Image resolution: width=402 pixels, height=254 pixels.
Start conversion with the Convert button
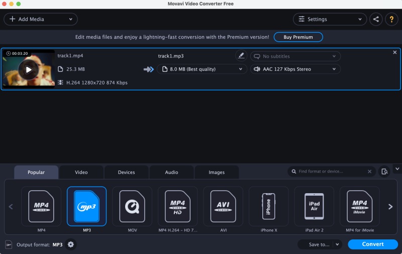[373, 244]
